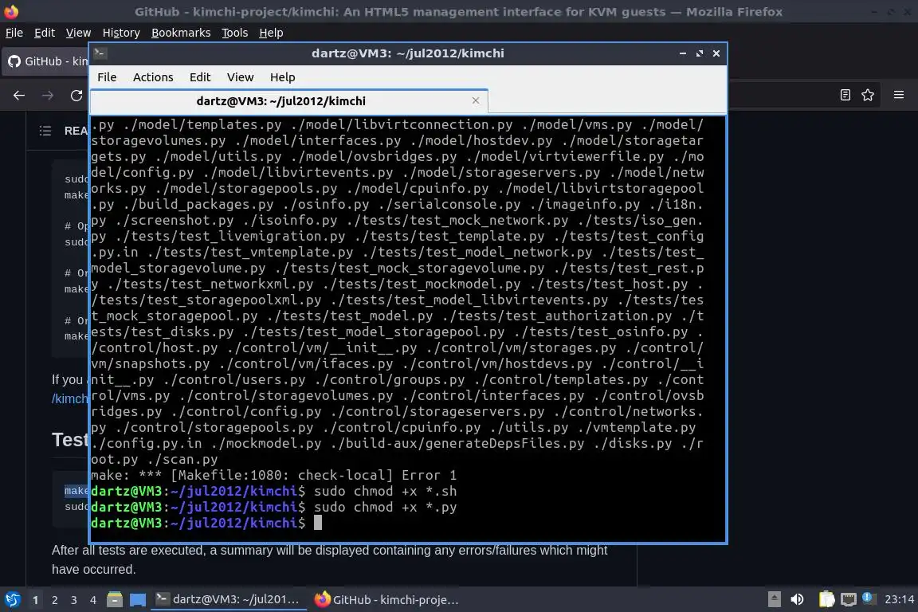Bookmark this page with star icon

point(868,95)
